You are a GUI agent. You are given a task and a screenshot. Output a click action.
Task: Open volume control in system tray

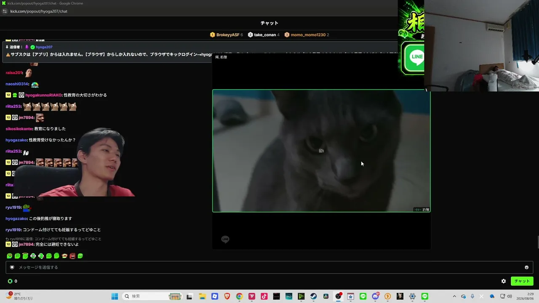pyautogui.click(x=510, y=296)
